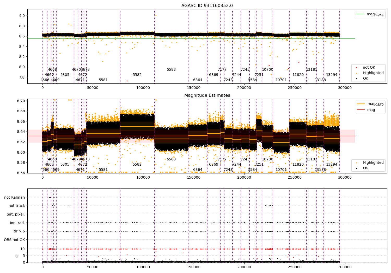Screen dimensions: 391x273
Task: Click the '8.64' y-axis tick label
Action: (x=21, y=132)
